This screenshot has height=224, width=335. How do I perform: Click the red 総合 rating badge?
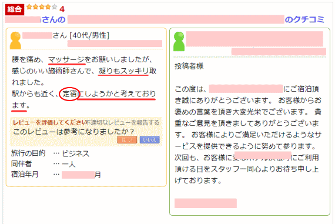coord(15,9)
